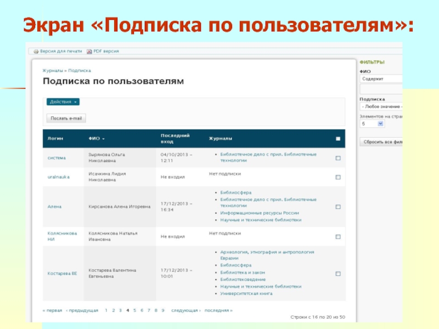
Task: Open система's Библиотечное дело journal link
Action: coord(268,157)
